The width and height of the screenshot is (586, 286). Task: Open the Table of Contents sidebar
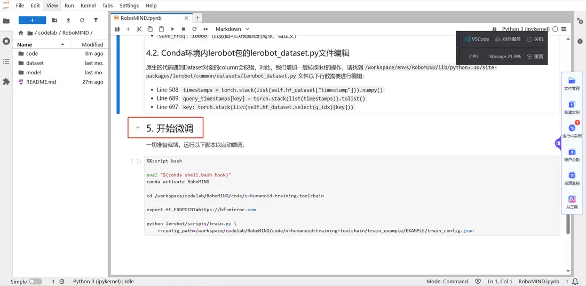[x=6, y=61]
